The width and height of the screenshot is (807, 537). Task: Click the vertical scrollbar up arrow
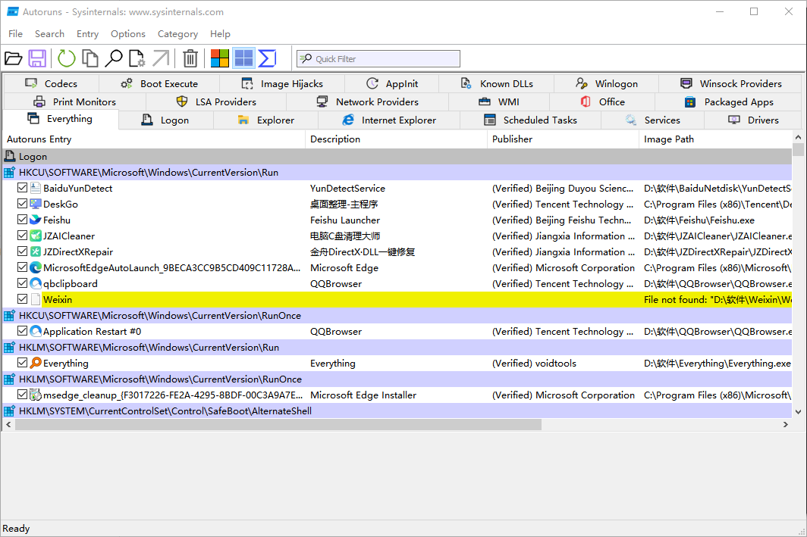point(798,137)
